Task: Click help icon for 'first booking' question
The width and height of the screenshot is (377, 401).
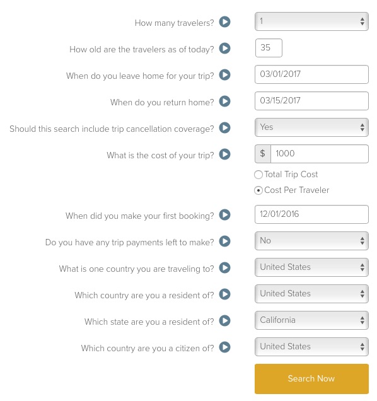Action: point(225,215)
